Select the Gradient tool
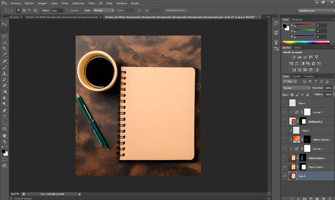 pyautogui.click(x=4, y=92)
